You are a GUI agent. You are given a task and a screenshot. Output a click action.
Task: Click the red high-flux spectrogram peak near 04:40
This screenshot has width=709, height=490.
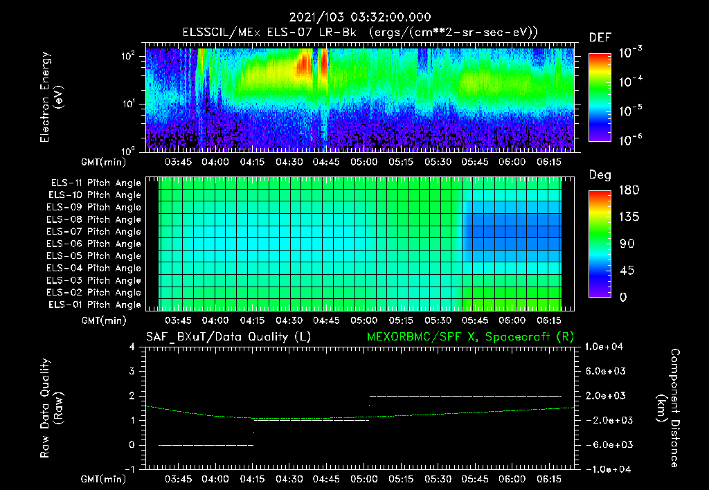(303, 66)
